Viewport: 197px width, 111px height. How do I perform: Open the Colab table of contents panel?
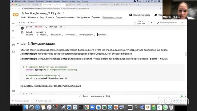coord(13,24)
